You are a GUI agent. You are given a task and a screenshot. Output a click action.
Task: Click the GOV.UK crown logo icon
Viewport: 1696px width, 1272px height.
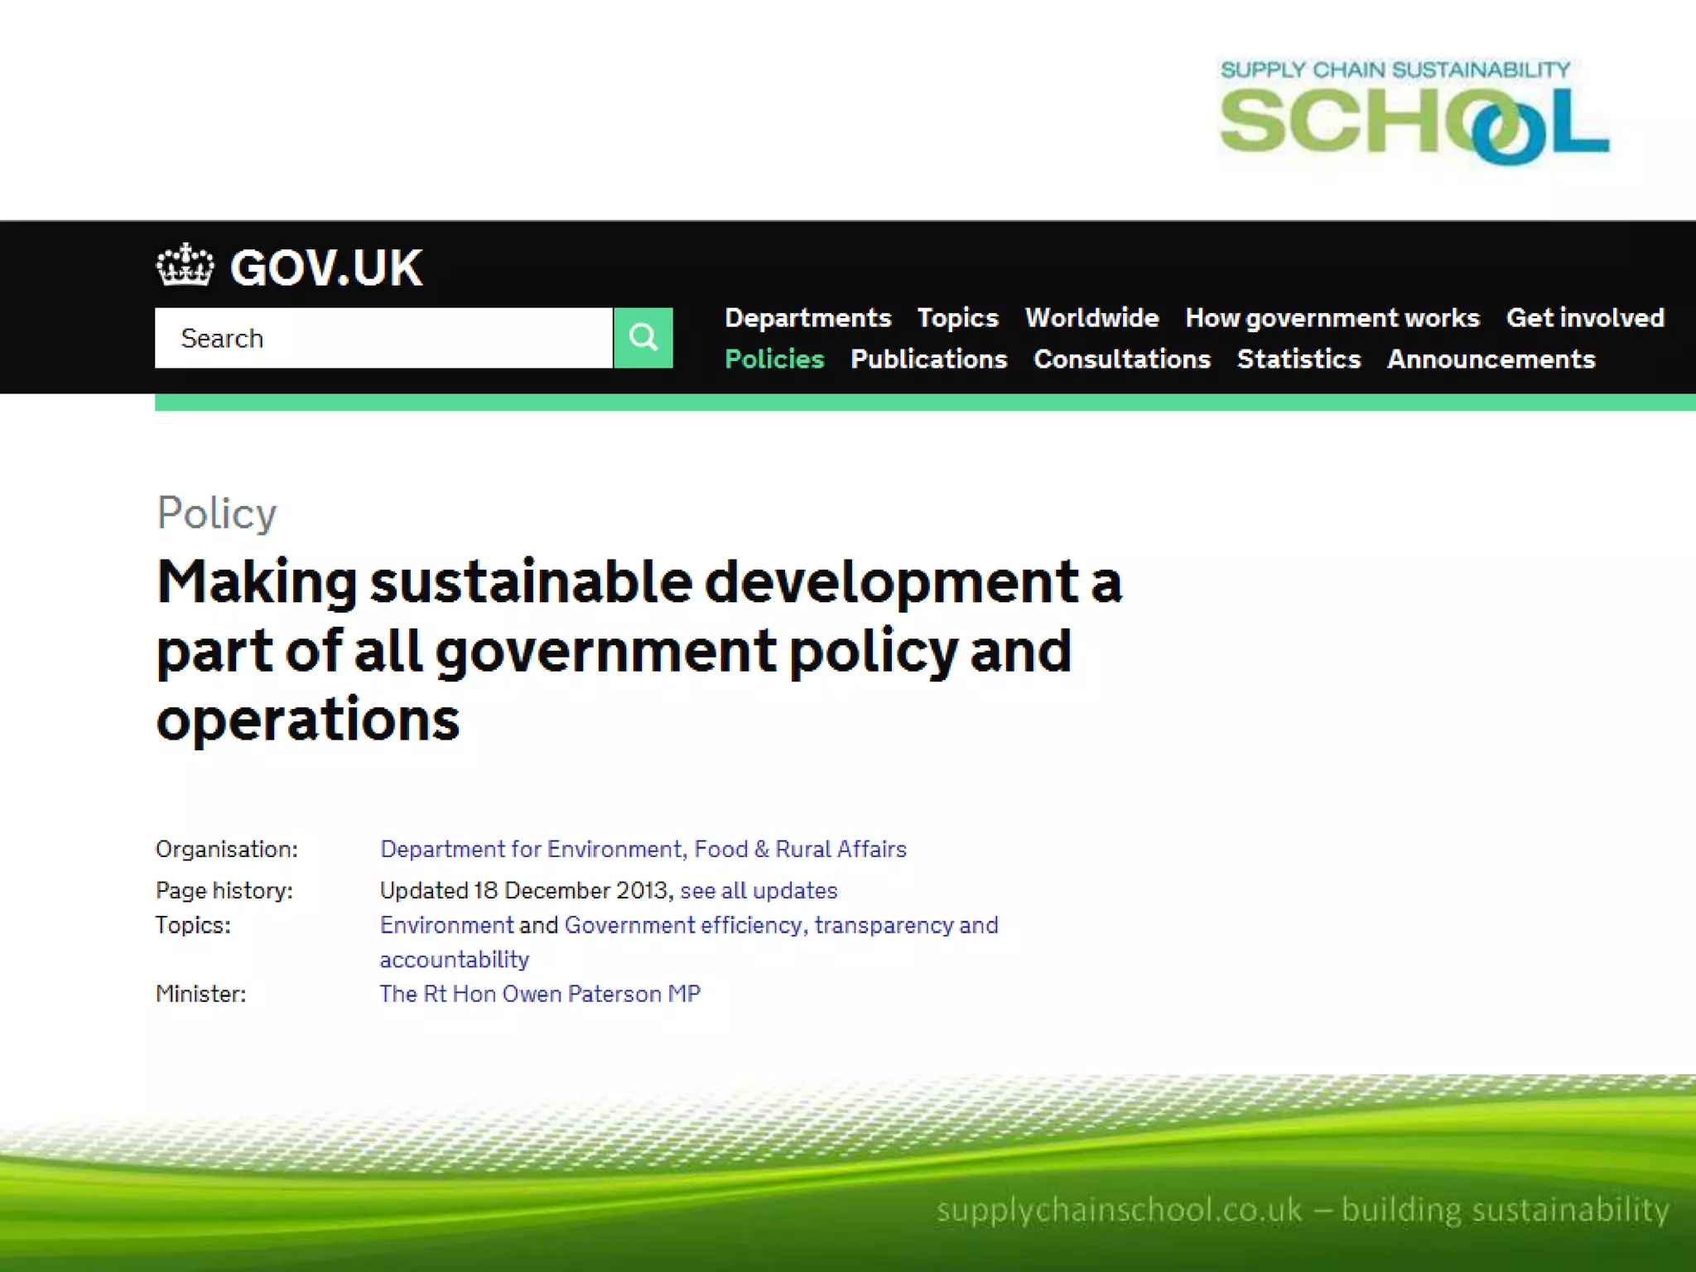pyautogui.click(x=185, y=266)
